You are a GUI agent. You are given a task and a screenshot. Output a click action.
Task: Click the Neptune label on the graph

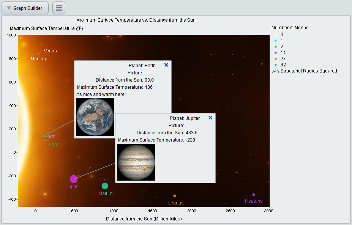tap(254, 201)
